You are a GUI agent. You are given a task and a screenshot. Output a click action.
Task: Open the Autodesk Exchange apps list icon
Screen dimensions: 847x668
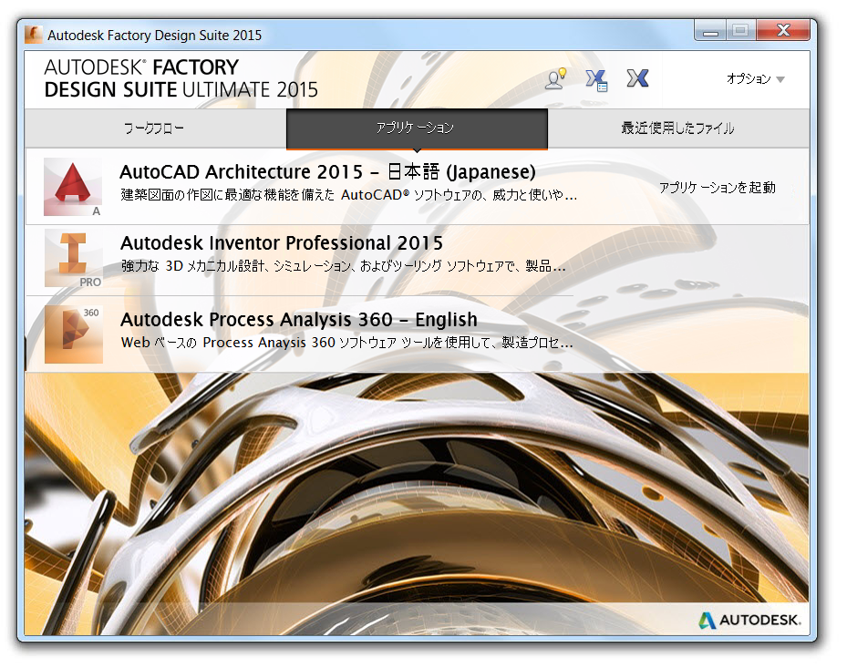597,80
